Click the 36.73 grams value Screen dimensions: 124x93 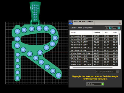coord(96,36)
